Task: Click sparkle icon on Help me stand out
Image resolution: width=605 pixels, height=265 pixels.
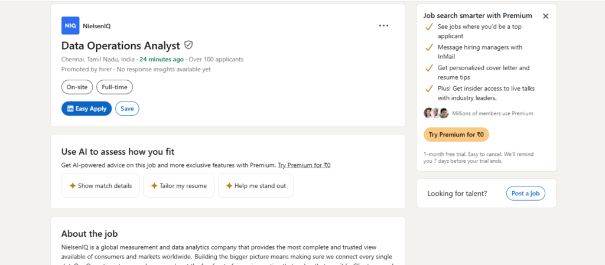Action: (x=229, y=186)
